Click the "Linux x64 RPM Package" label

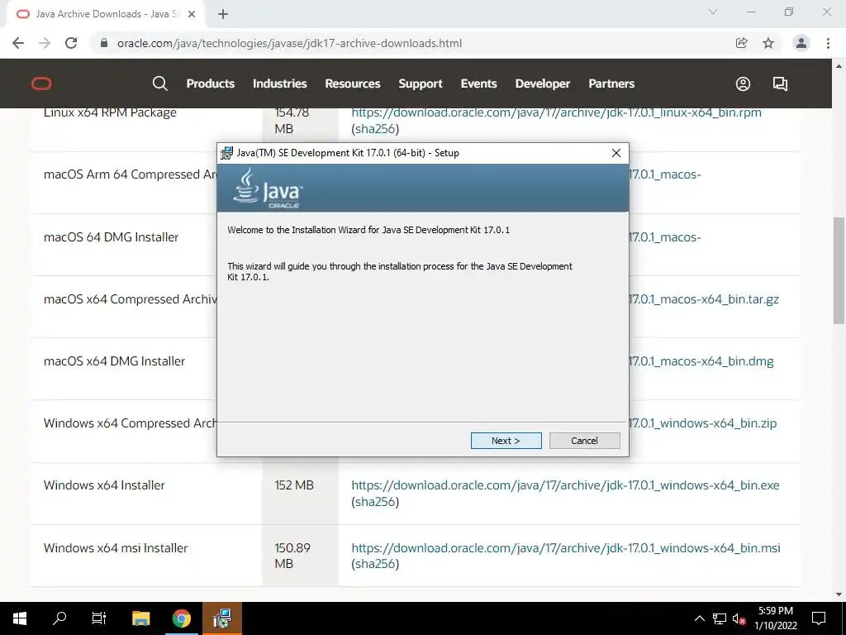pos(110,112)
